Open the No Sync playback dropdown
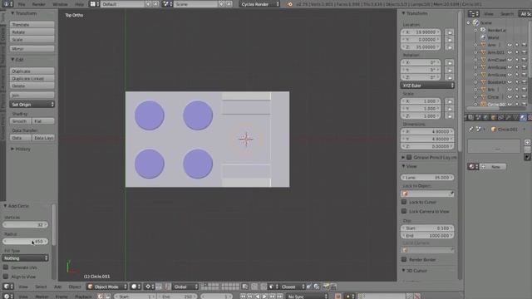Screen dimensions: 532x299 point(307,297)
